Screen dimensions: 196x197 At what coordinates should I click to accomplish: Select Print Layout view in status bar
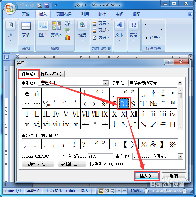pyautogui.click(x=101, y=191)
